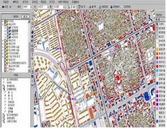Click the magenta swatch in the right legend
The image size is (167, 129).
[157, 91]
